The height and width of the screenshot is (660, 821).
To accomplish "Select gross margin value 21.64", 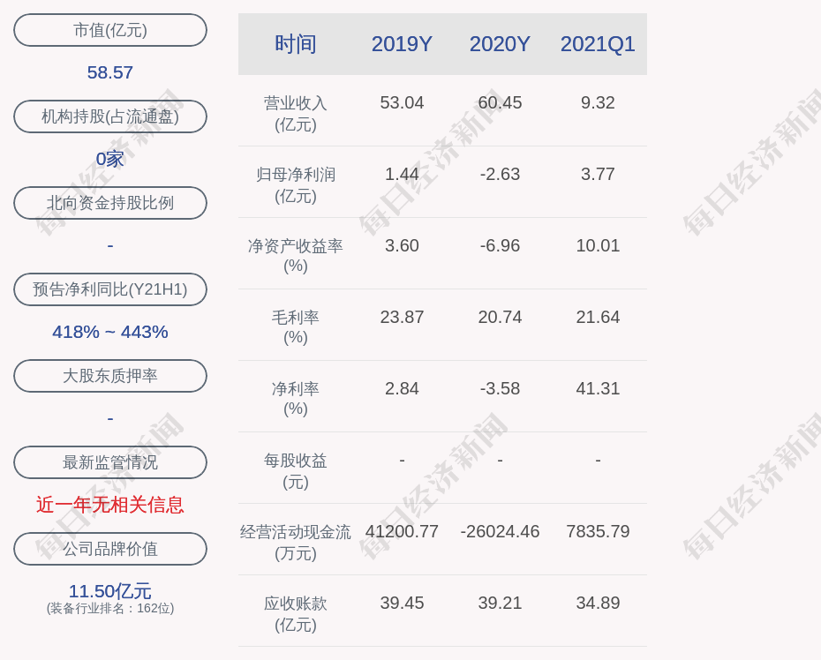I will click(598, 317).
